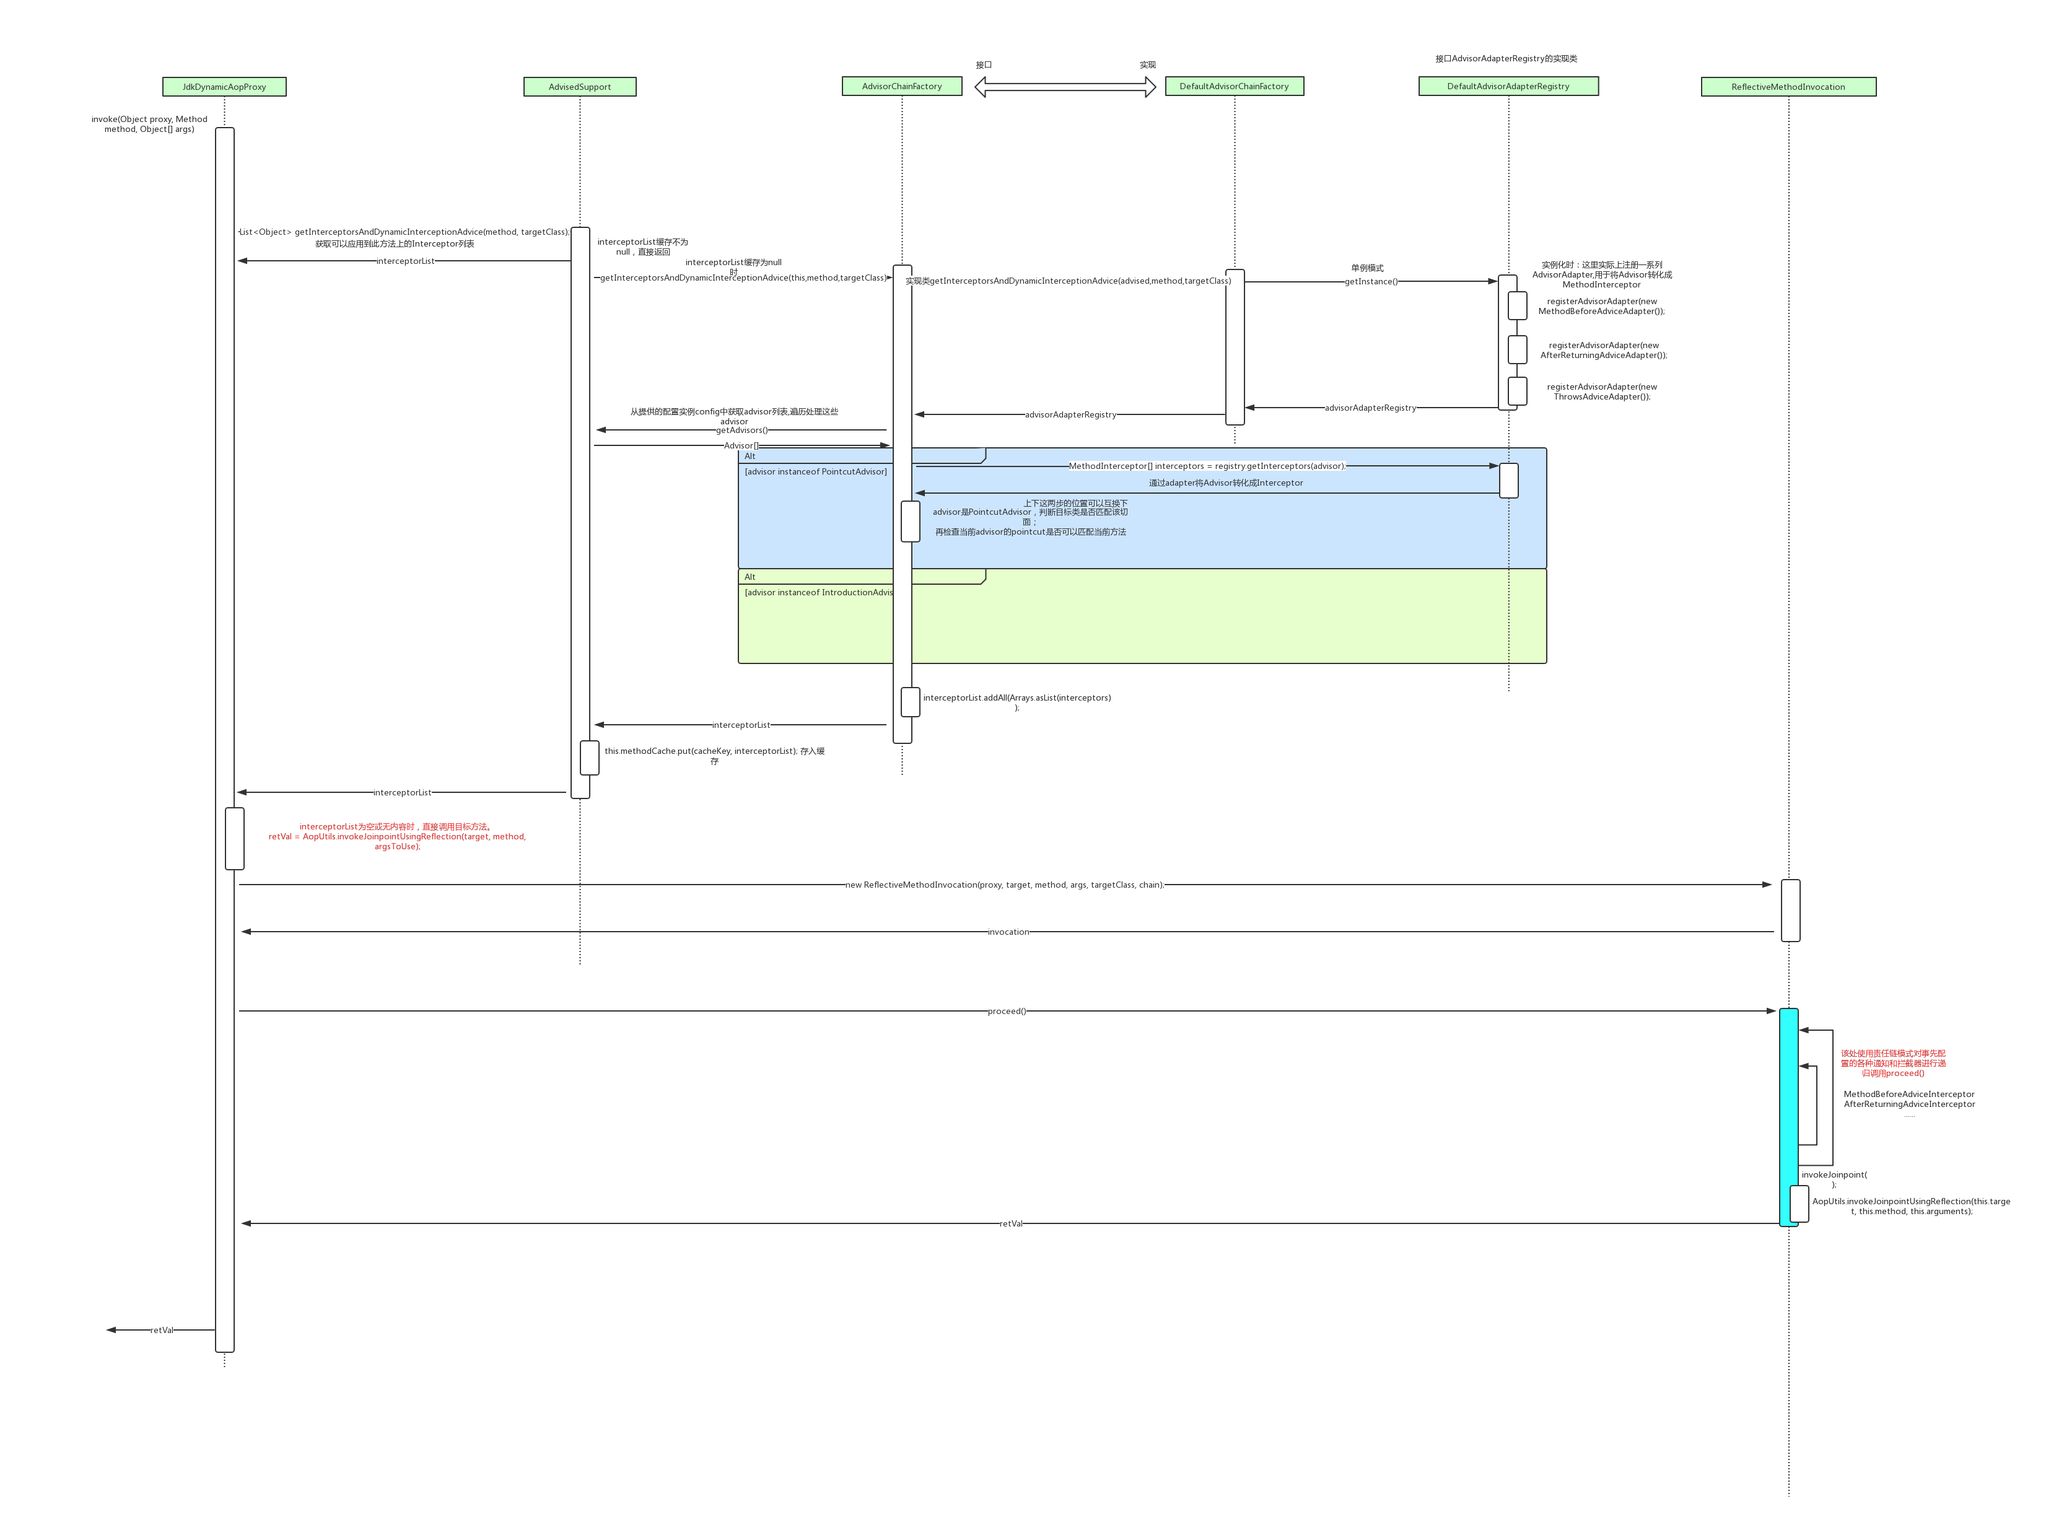Select the AdvisedSupport lifeline box
Viewport: 2051px width, 1535px height.
pyautogui.click(x=580, y=87)
